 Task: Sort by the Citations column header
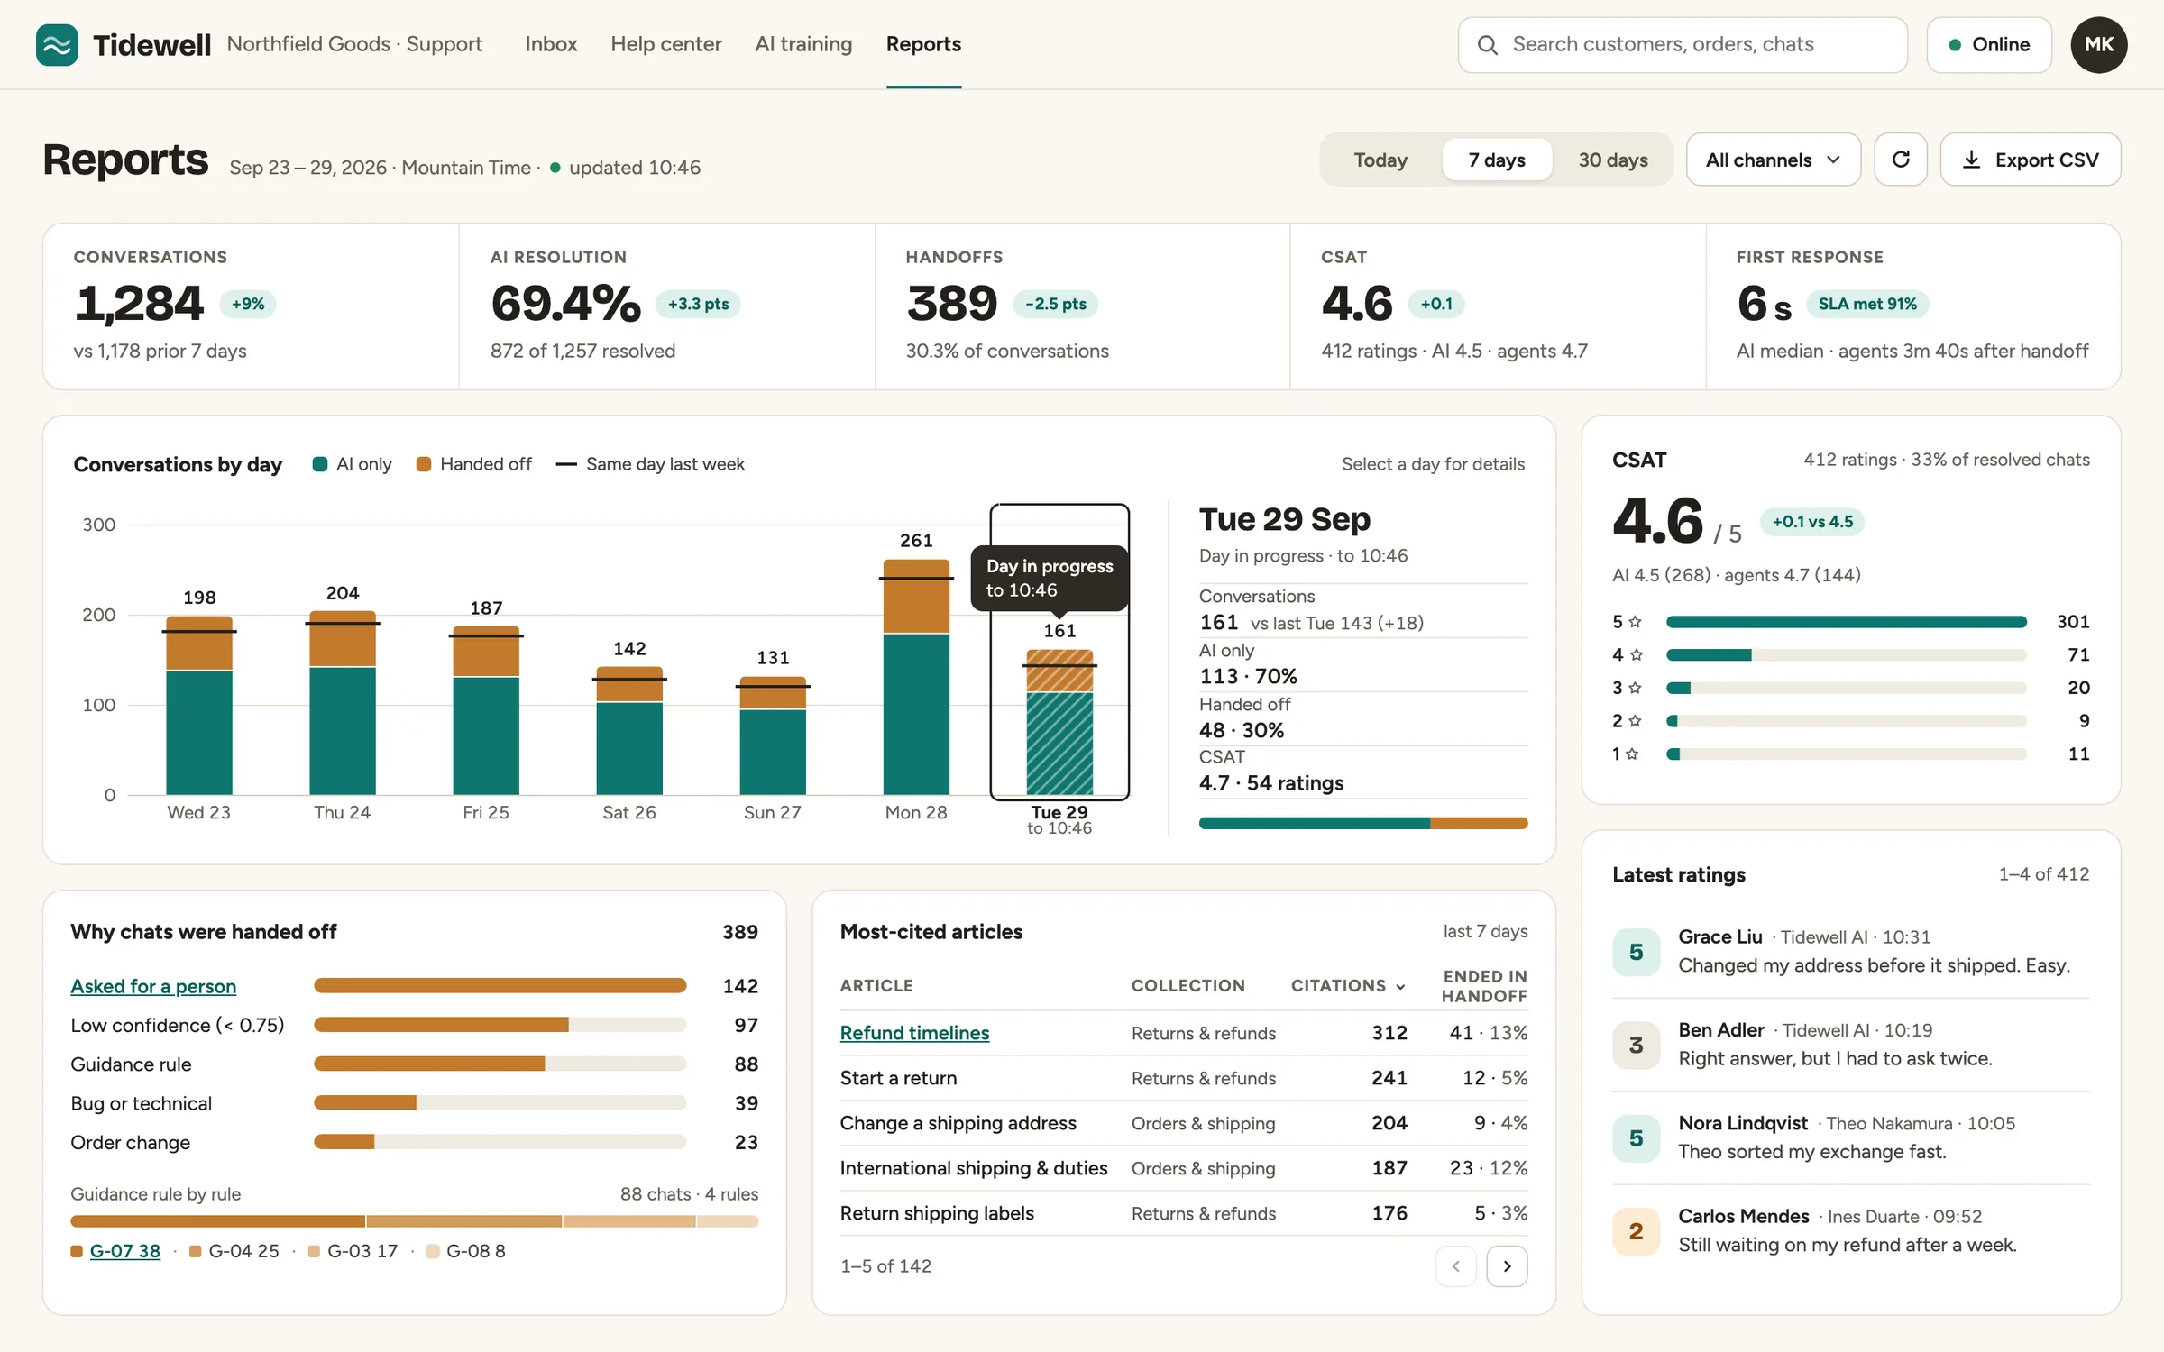[x=1348, y=985]
